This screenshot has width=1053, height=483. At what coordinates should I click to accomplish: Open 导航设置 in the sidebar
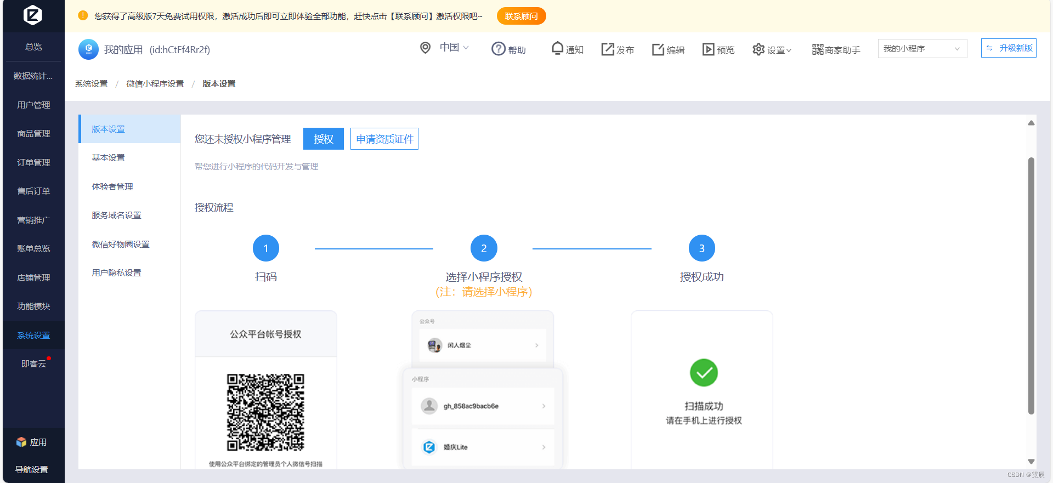pyautogui.click(x=32, y=469)
